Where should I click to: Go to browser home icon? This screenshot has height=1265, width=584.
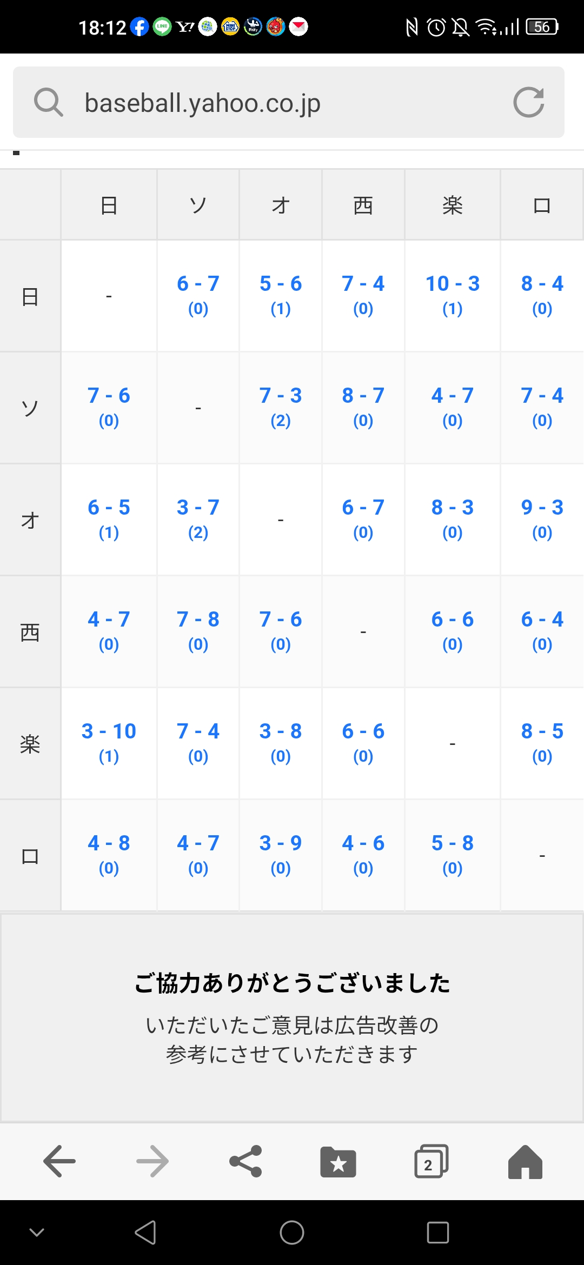pyautogui.click(x=525, y=1162)
